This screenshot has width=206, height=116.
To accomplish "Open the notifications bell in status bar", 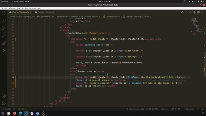I will (x=202, y=109).
